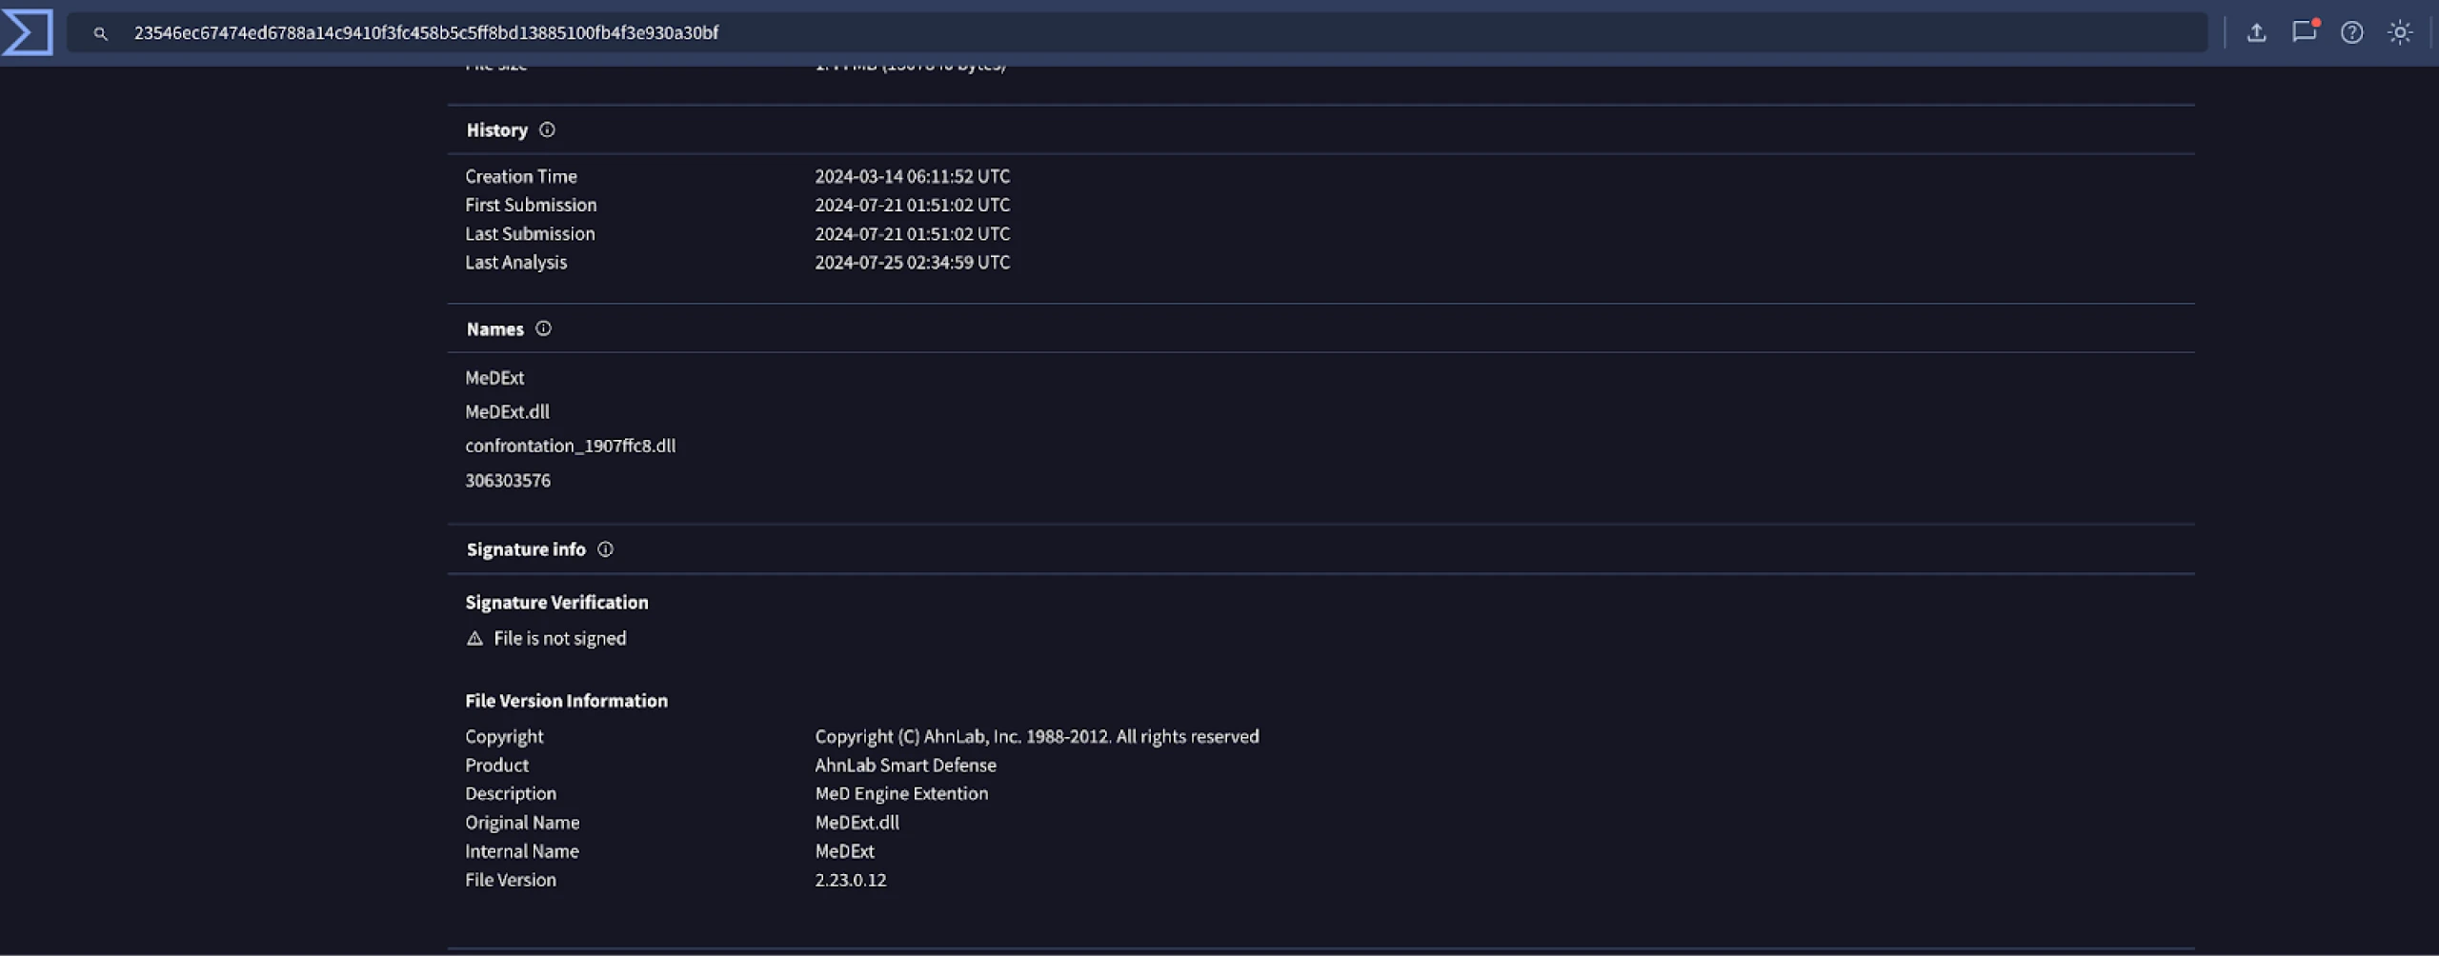2439x956 pixels.
Task: Click the search magnifier icon
Action: [x=100, y=33]
